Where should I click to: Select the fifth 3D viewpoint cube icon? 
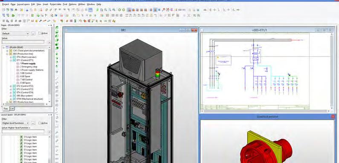click(57, 44)
